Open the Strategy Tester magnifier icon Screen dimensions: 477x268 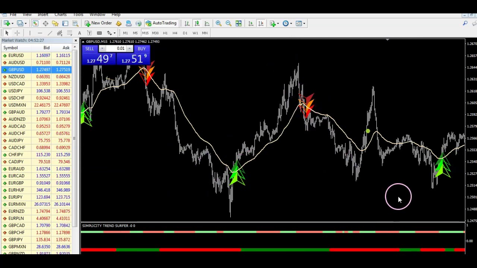coord(75,23)
